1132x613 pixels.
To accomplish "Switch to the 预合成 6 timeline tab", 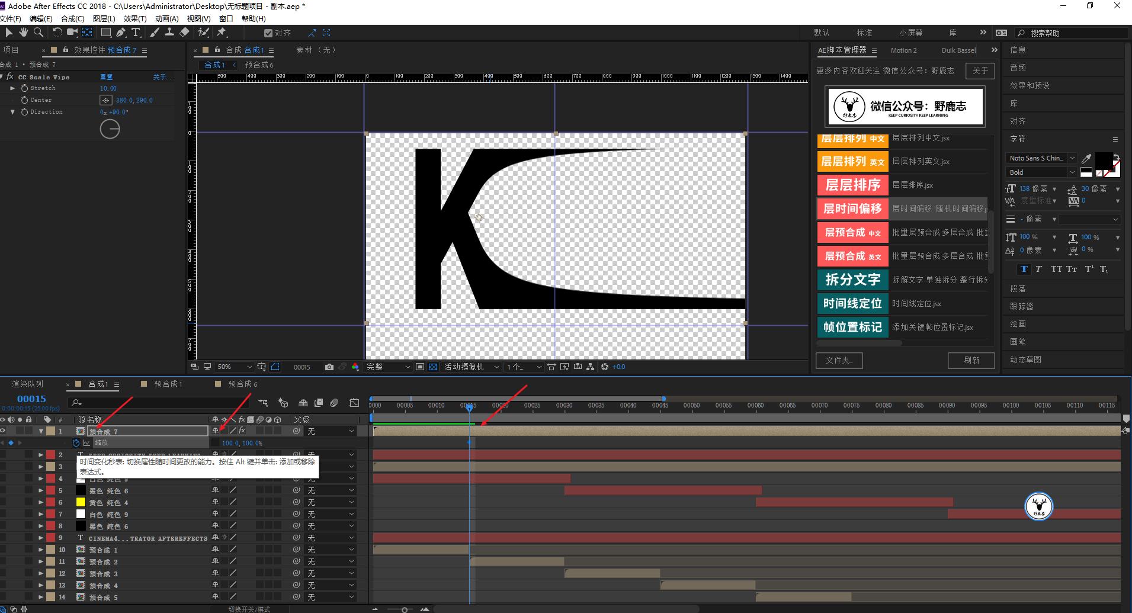I will click(x=242, y=384).
